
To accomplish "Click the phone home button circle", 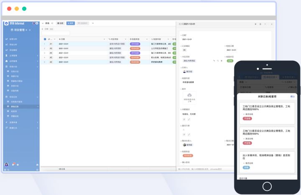I will coord(267,186).
